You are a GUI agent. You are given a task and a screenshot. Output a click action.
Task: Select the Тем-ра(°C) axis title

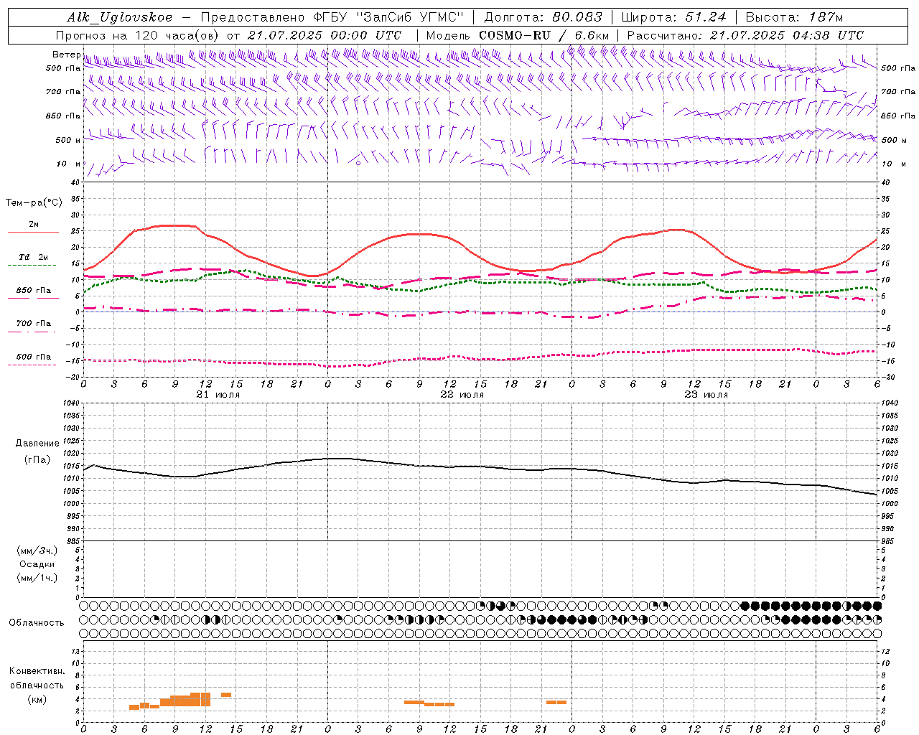click(34, 203)
